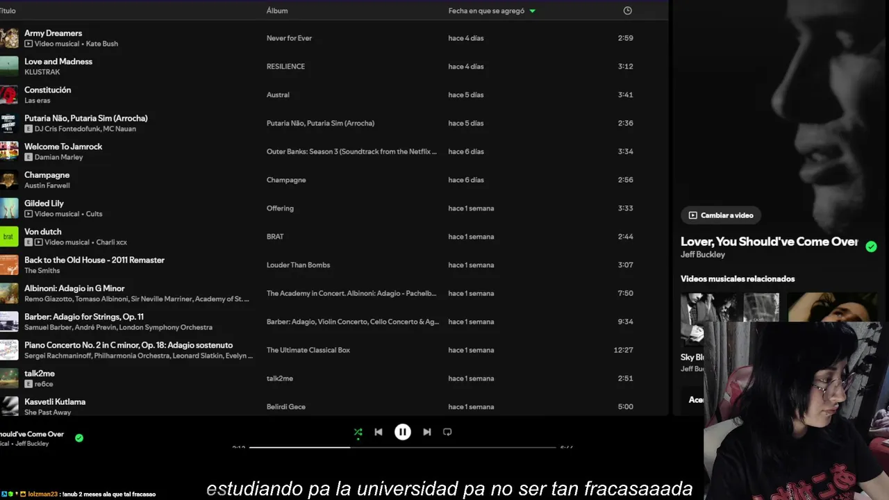Viewport: 889px width, 500px height.
Task: Open the Louder Than Bombs album link
Action: point(298,265)
